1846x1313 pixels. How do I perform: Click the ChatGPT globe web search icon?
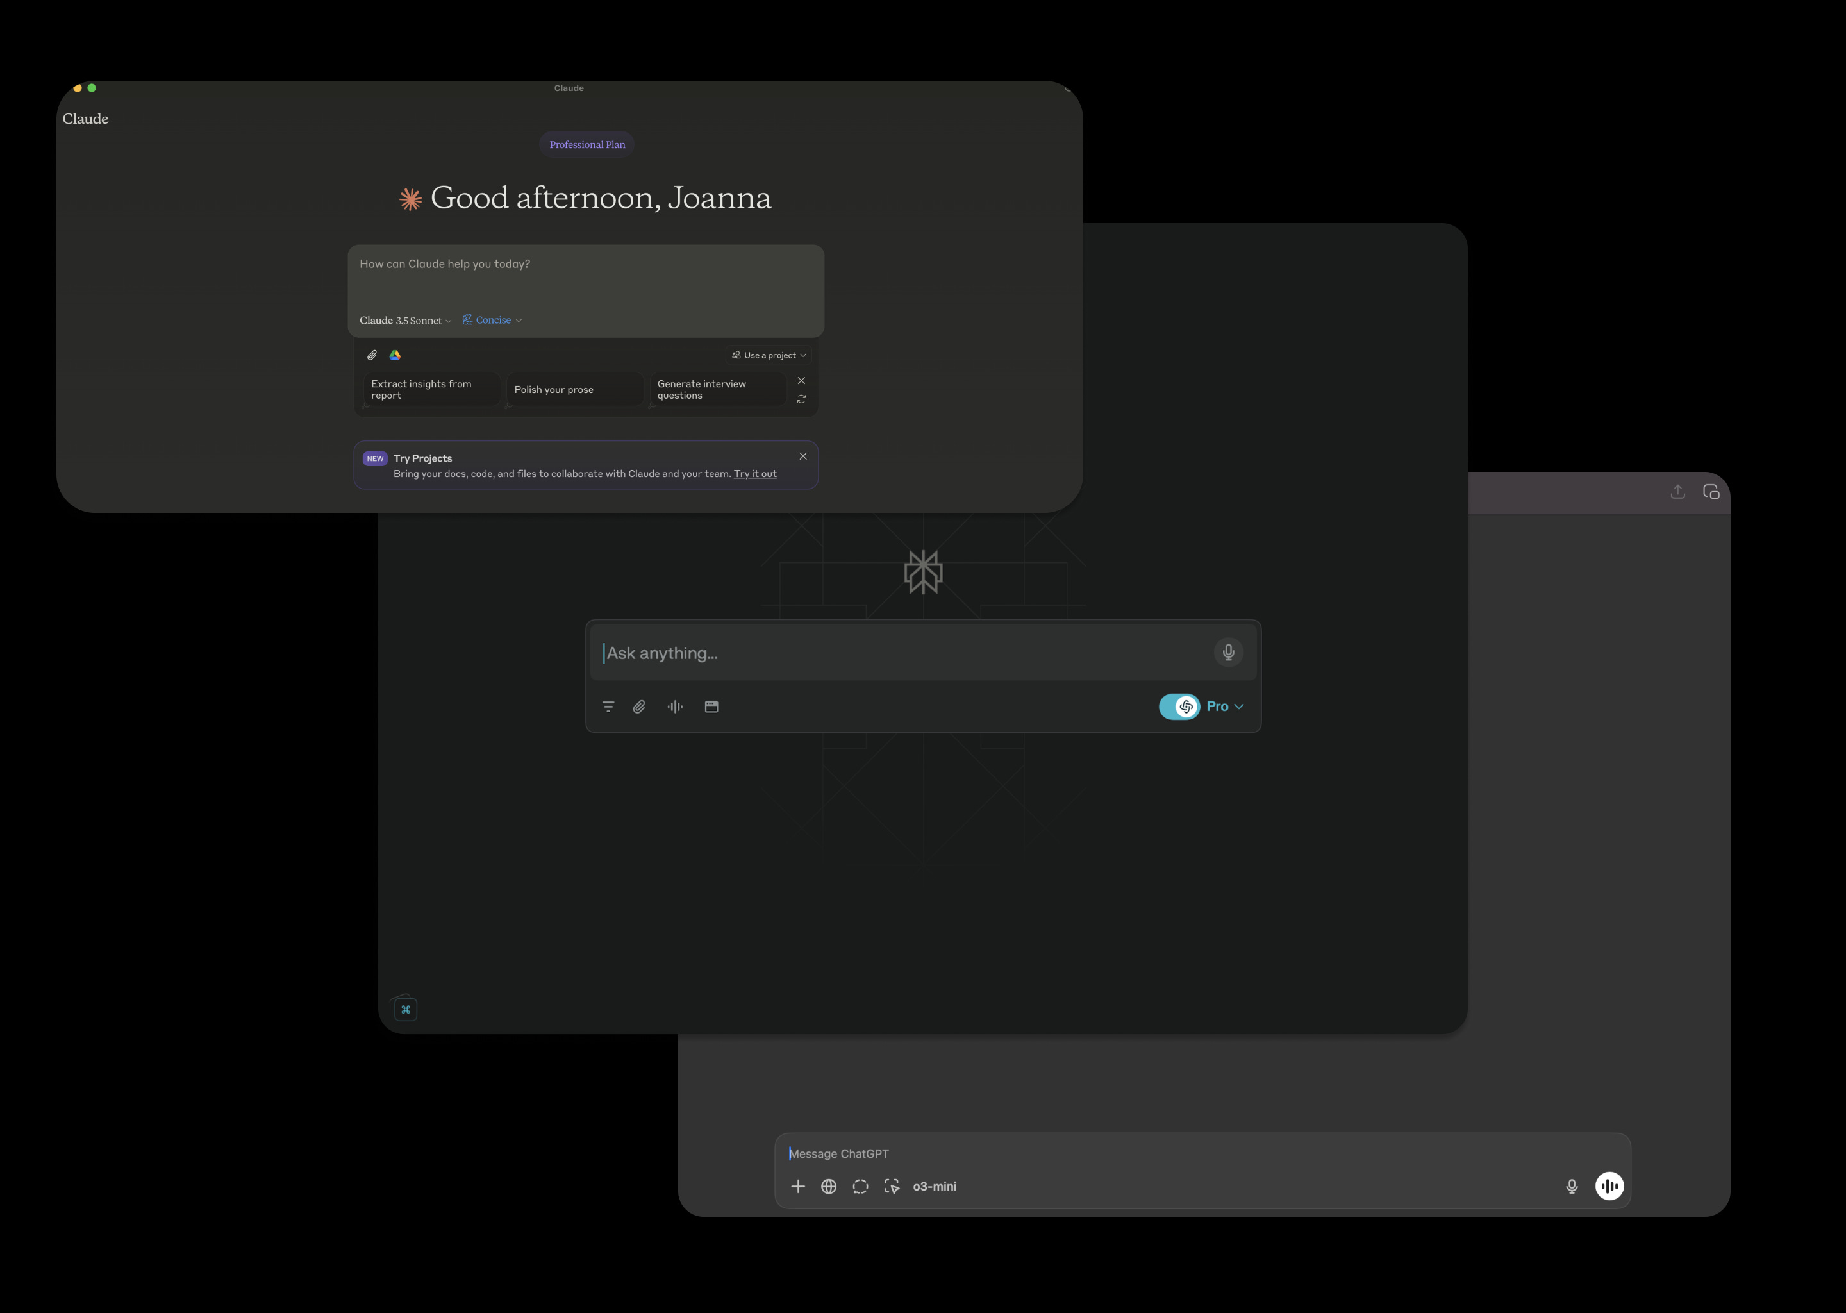828,1186
